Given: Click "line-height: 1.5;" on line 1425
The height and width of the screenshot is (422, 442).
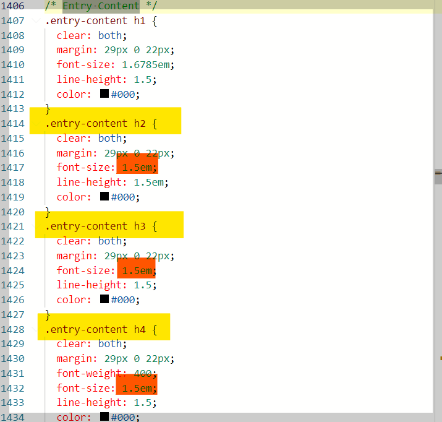Looking at the screenshot, I should [106, 285].
